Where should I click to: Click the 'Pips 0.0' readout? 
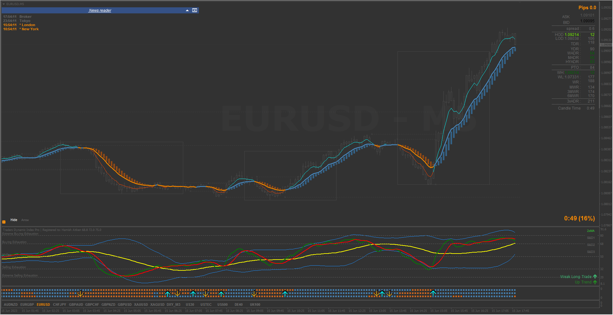pyautogui.click(x=587, y=8)
